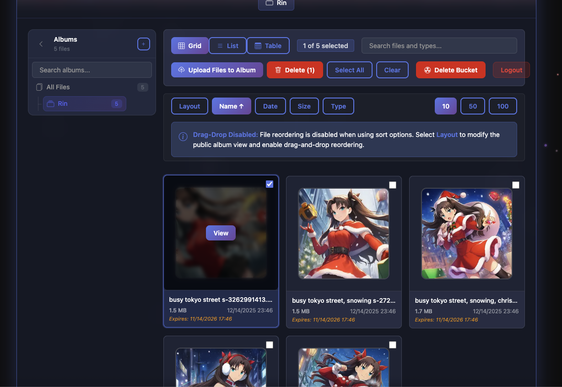The width and height of the screenshot is (562, 387).
Task: Check the busy tokyo street, snowing s-272 checkbox
Action: click(393, 185)
